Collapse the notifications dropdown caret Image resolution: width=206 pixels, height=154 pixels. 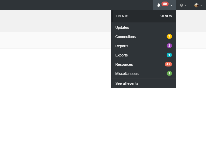click(171, 5)
